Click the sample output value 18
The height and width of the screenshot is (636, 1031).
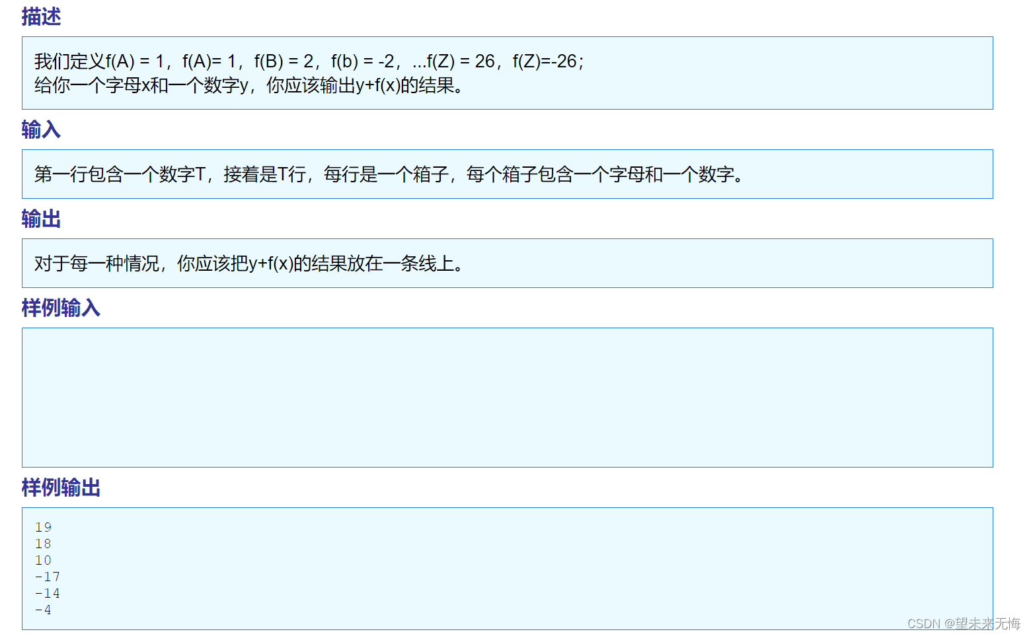pyautogui.click(x=43, y=544)
